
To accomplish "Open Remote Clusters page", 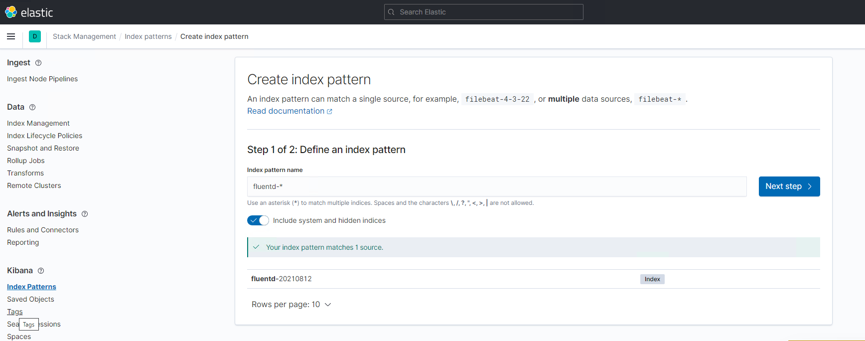I will (34, 185).
